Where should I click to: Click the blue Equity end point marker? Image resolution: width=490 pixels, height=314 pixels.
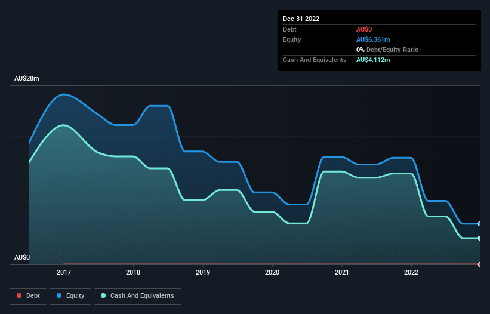click(x=480, y=224)
